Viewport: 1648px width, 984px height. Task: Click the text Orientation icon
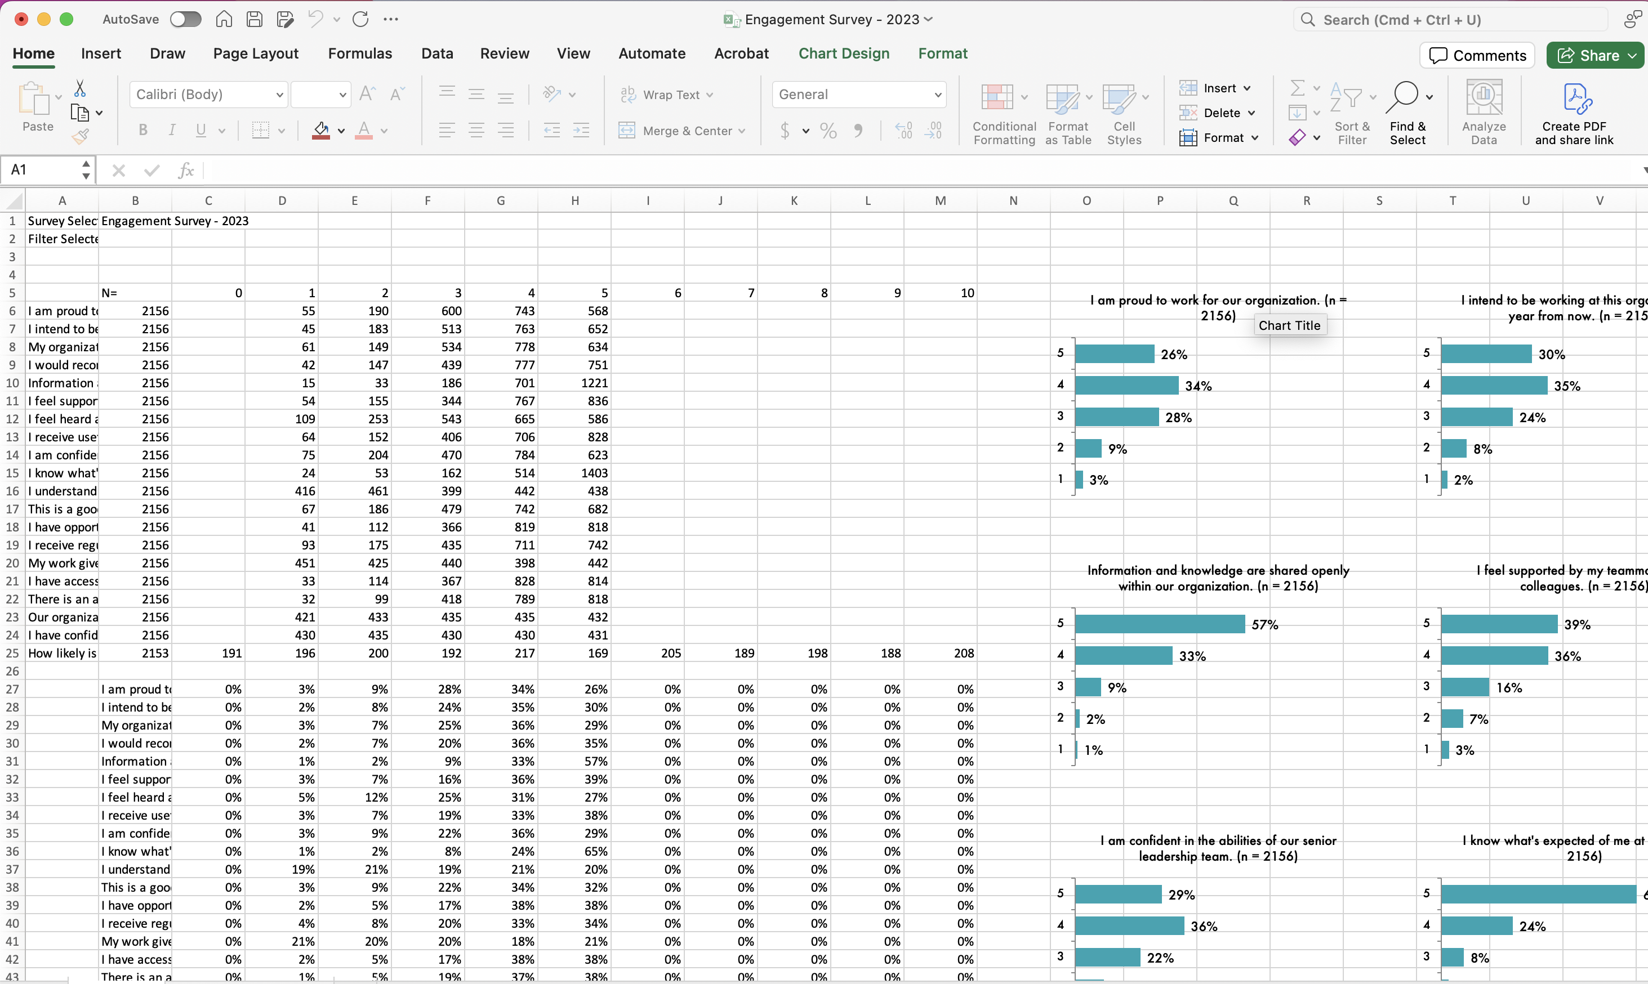click(552, 94)
